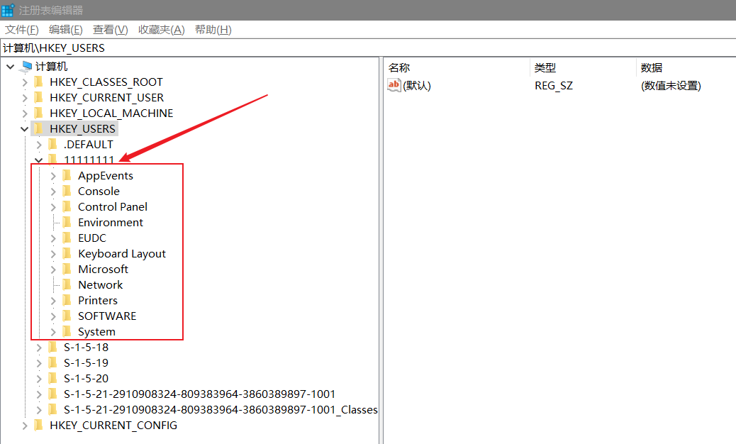This screenshot has height=444, width=736.
Task: Open the 文件(F) menu
Action: click(22, 30)
